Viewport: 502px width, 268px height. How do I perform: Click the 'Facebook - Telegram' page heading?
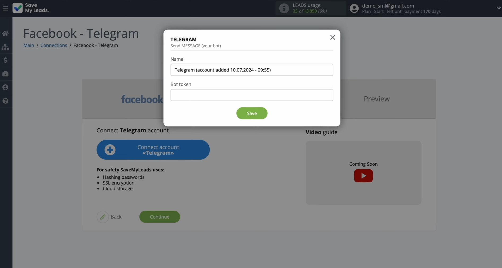pyautogui.click(x=81, y=33)
